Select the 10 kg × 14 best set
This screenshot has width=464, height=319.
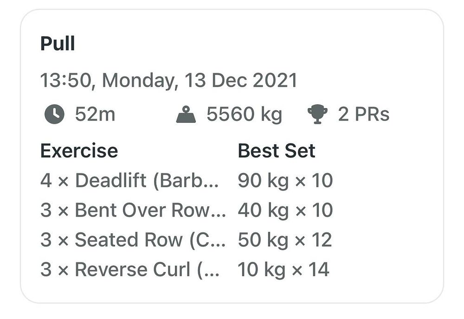(x=284, y=270)
